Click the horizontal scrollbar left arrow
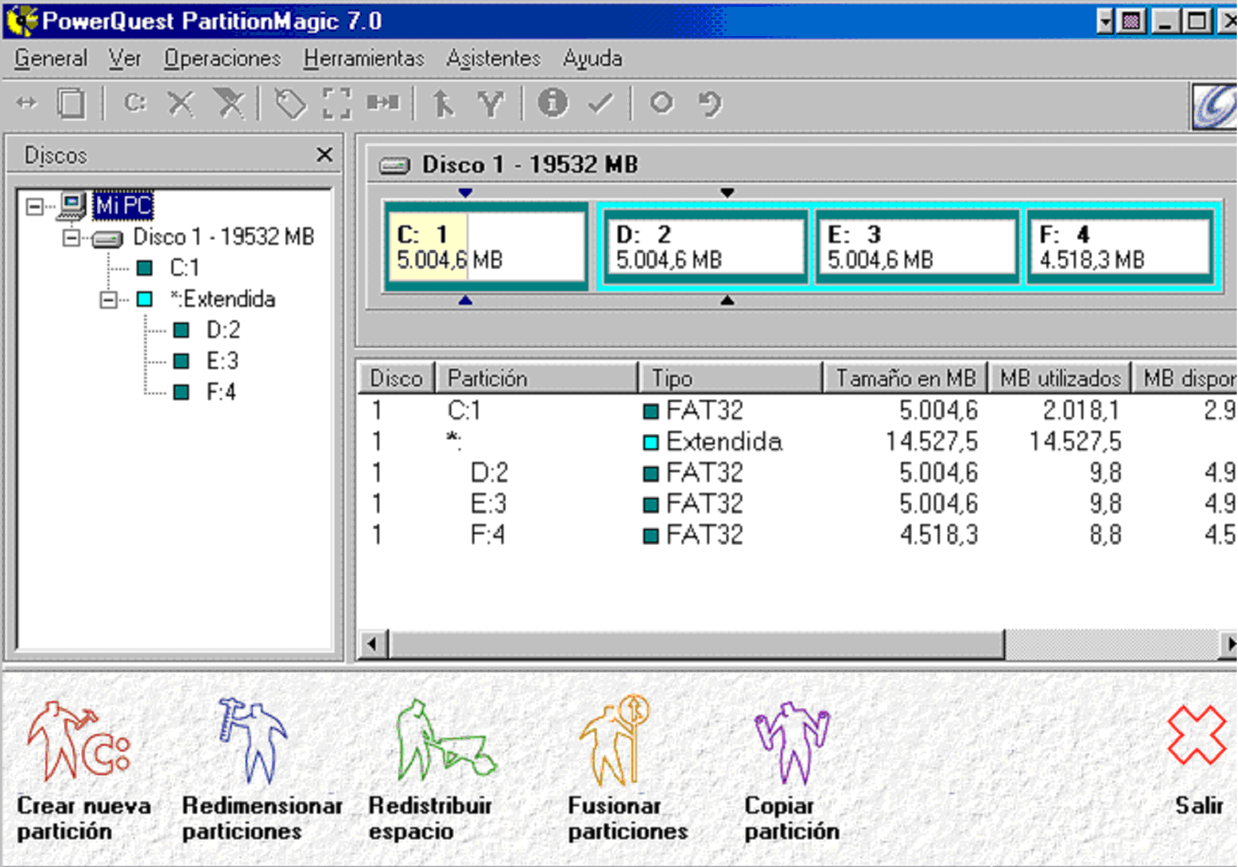 click(373, 644)
